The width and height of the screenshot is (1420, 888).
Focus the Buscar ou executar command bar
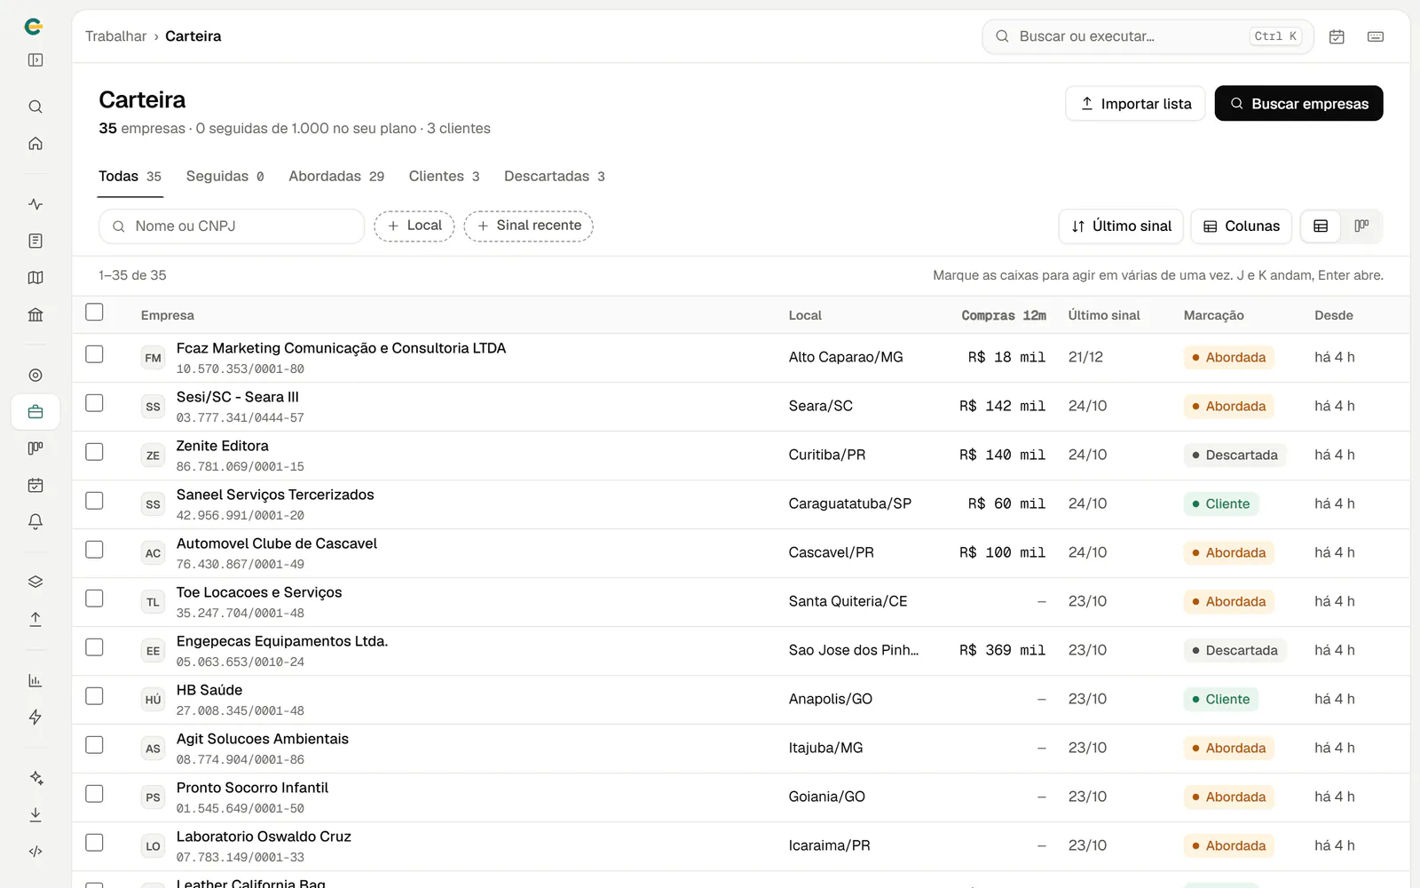1148,36
